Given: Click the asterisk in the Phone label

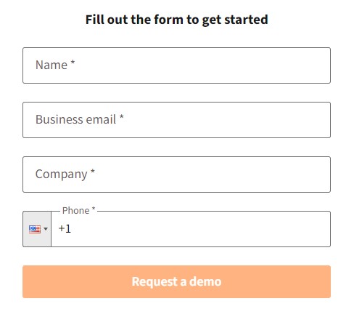Looking at the screenshot, I should point(94,209).
